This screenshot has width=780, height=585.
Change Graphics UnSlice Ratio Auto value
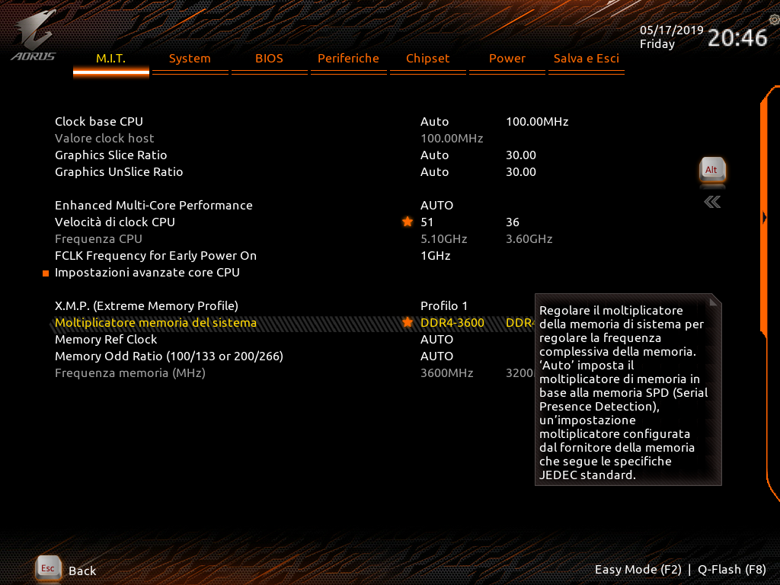point(435,172)
